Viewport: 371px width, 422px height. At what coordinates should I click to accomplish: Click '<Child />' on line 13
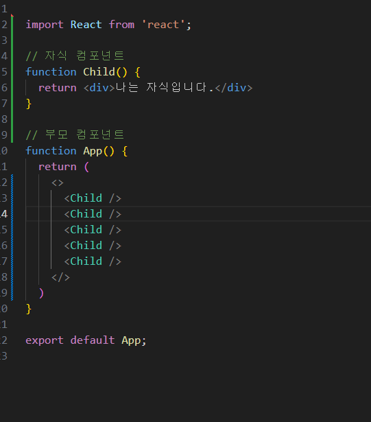point(93,198)
